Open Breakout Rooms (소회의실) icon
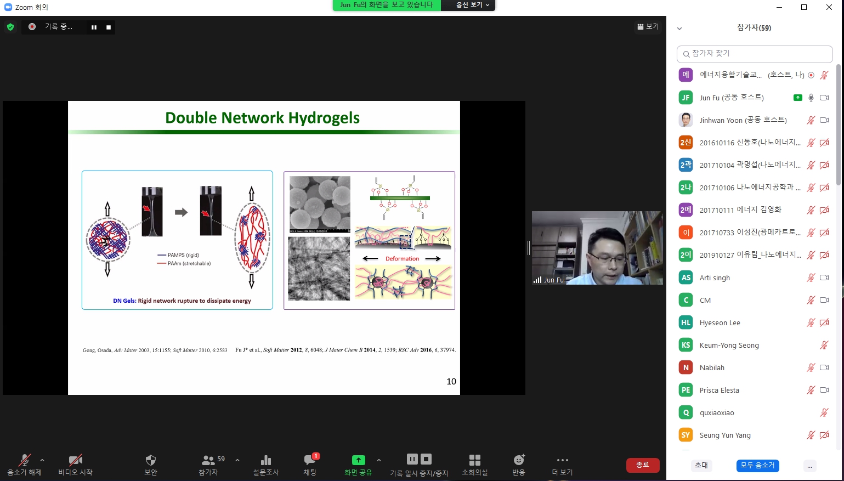The width and height of the screenshot is (844, 481). coord(475,461)
